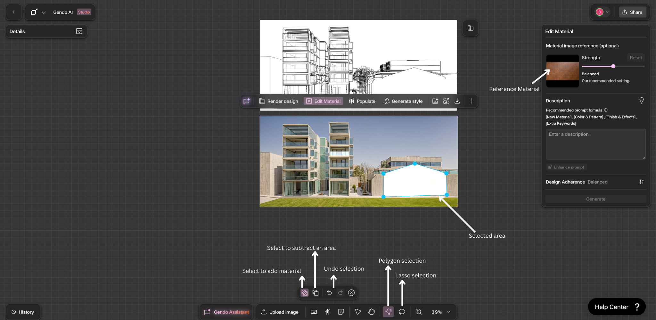The image size is (656, 320).
Task: Clear the selection with the cancel icon
Action: [351, 292]
